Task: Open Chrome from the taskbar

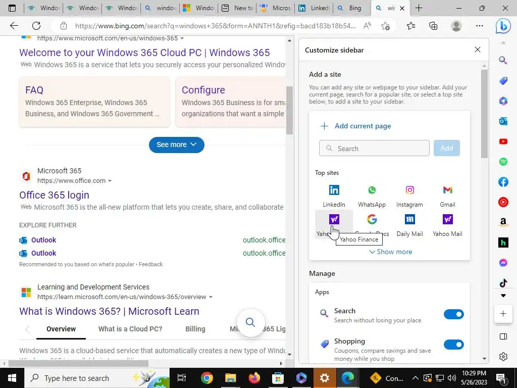Action: click(x=206, y=378)
